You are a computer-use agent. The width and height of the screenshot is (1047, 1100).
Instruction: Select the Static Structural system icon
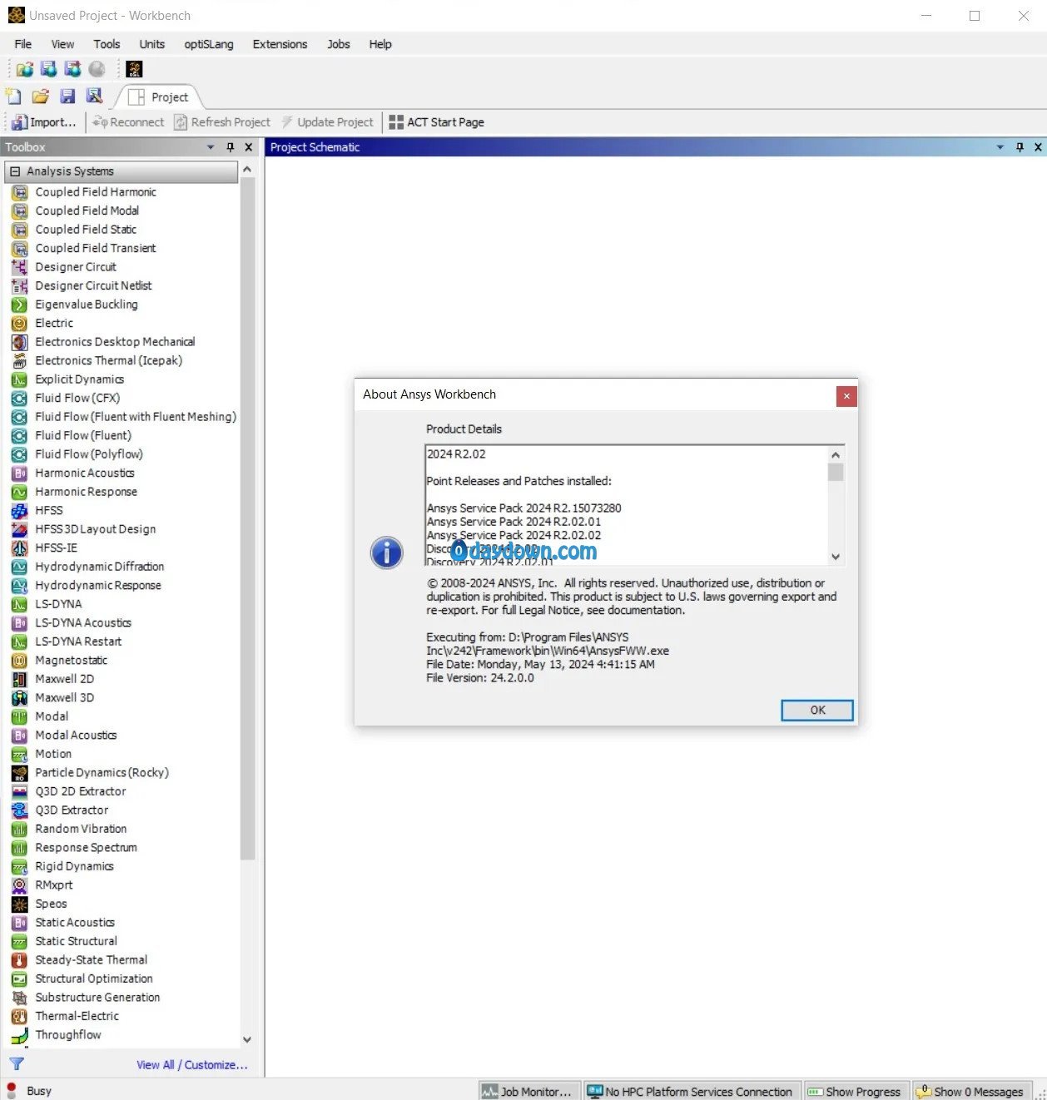point(19,941)
